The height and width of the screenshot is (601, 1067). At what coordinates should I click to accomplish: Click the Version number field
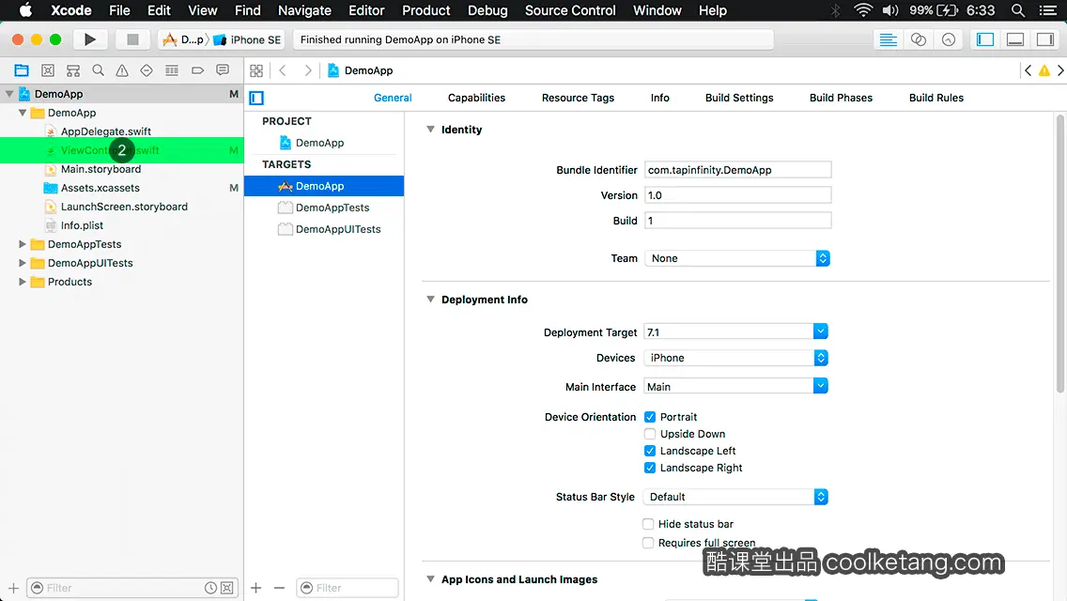click(737, 195)
